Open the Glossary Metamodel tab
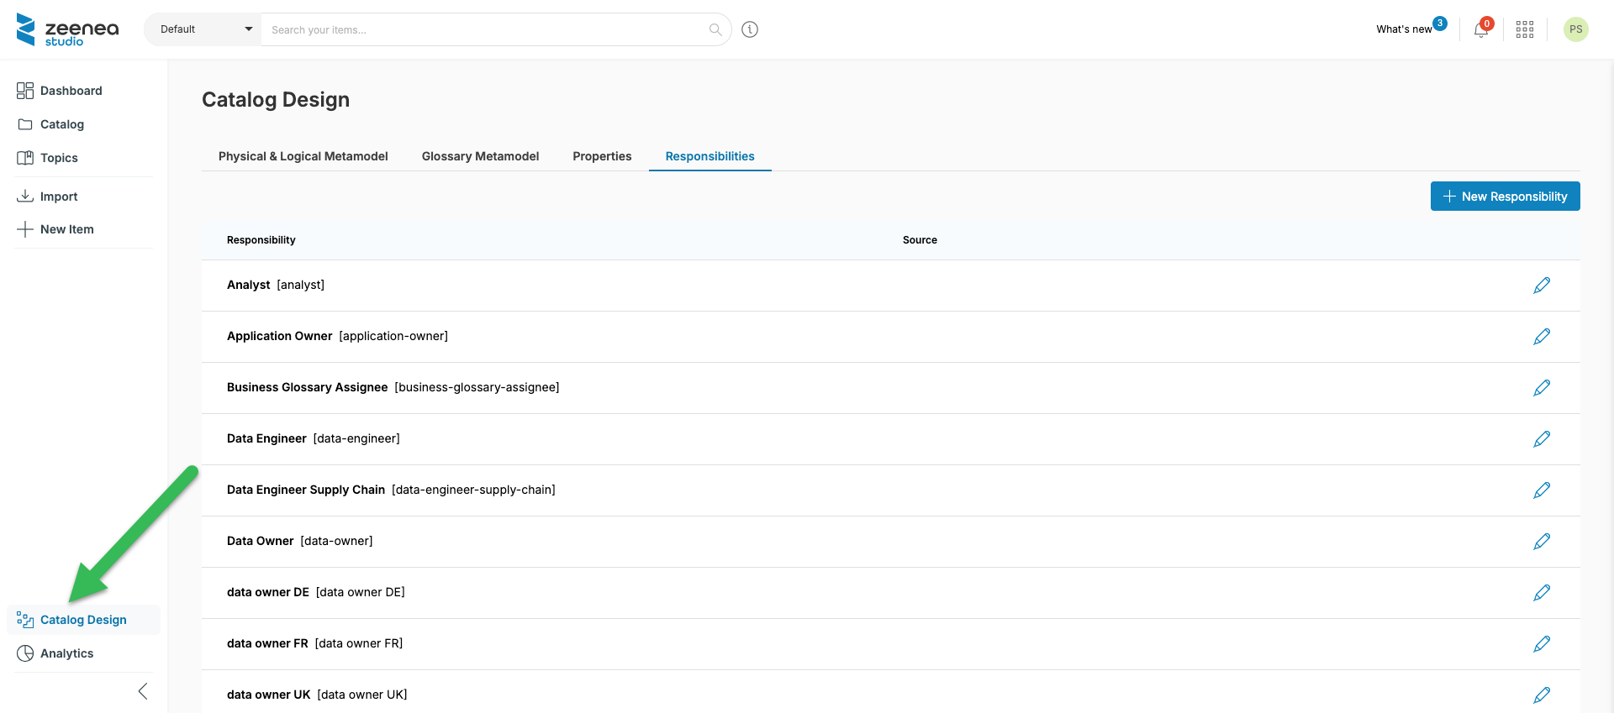 pos(480,156)
